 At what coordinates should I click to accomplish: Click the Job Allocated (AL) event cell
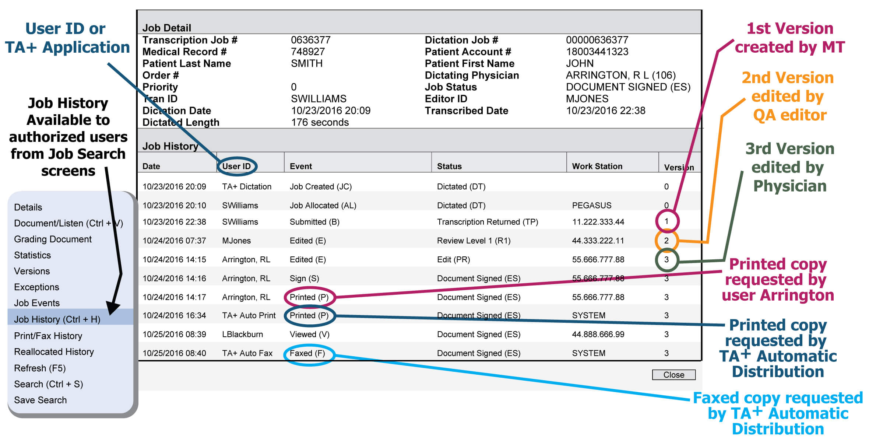[x=323, y=205]
